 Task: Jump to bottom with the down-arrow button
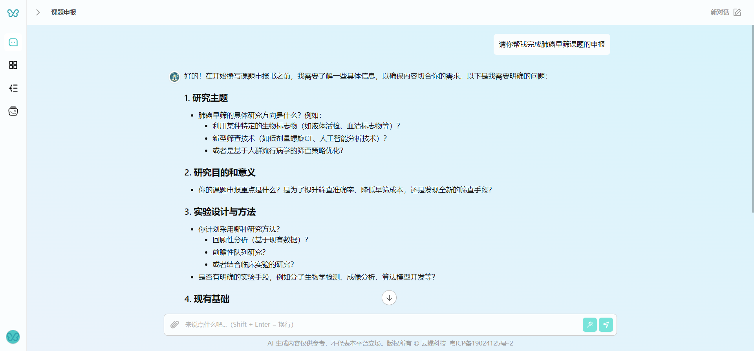coord(389,298)
